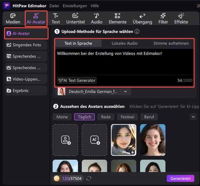Open the Effekte tool tab
The image size is (200, 186).
pyautogui.click(x=181, y=19)
